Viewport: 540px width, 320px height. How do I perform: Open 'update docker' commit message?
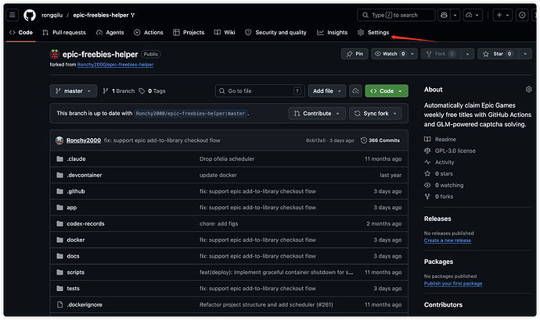tap(218, 175)
